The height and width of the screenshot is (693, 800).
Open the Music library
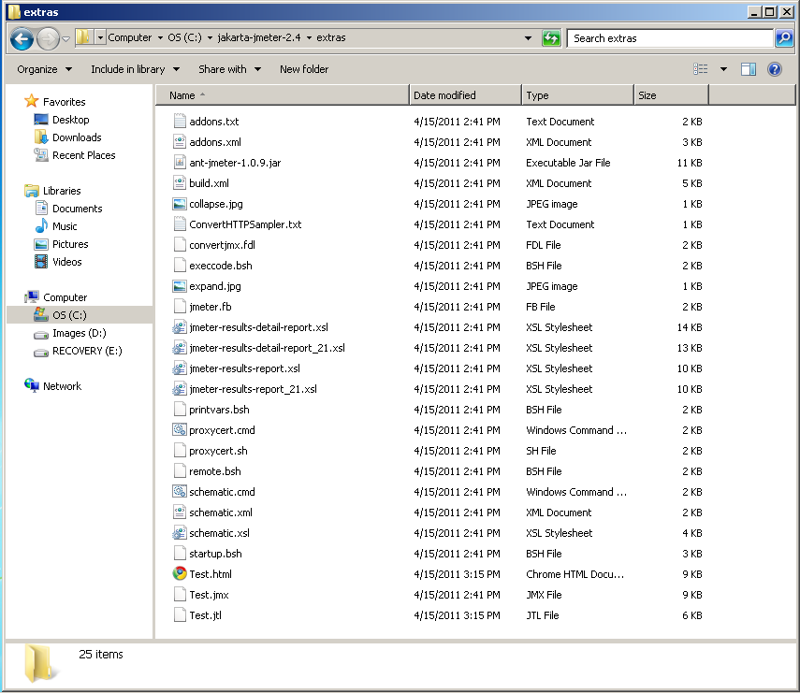point(65,226)
